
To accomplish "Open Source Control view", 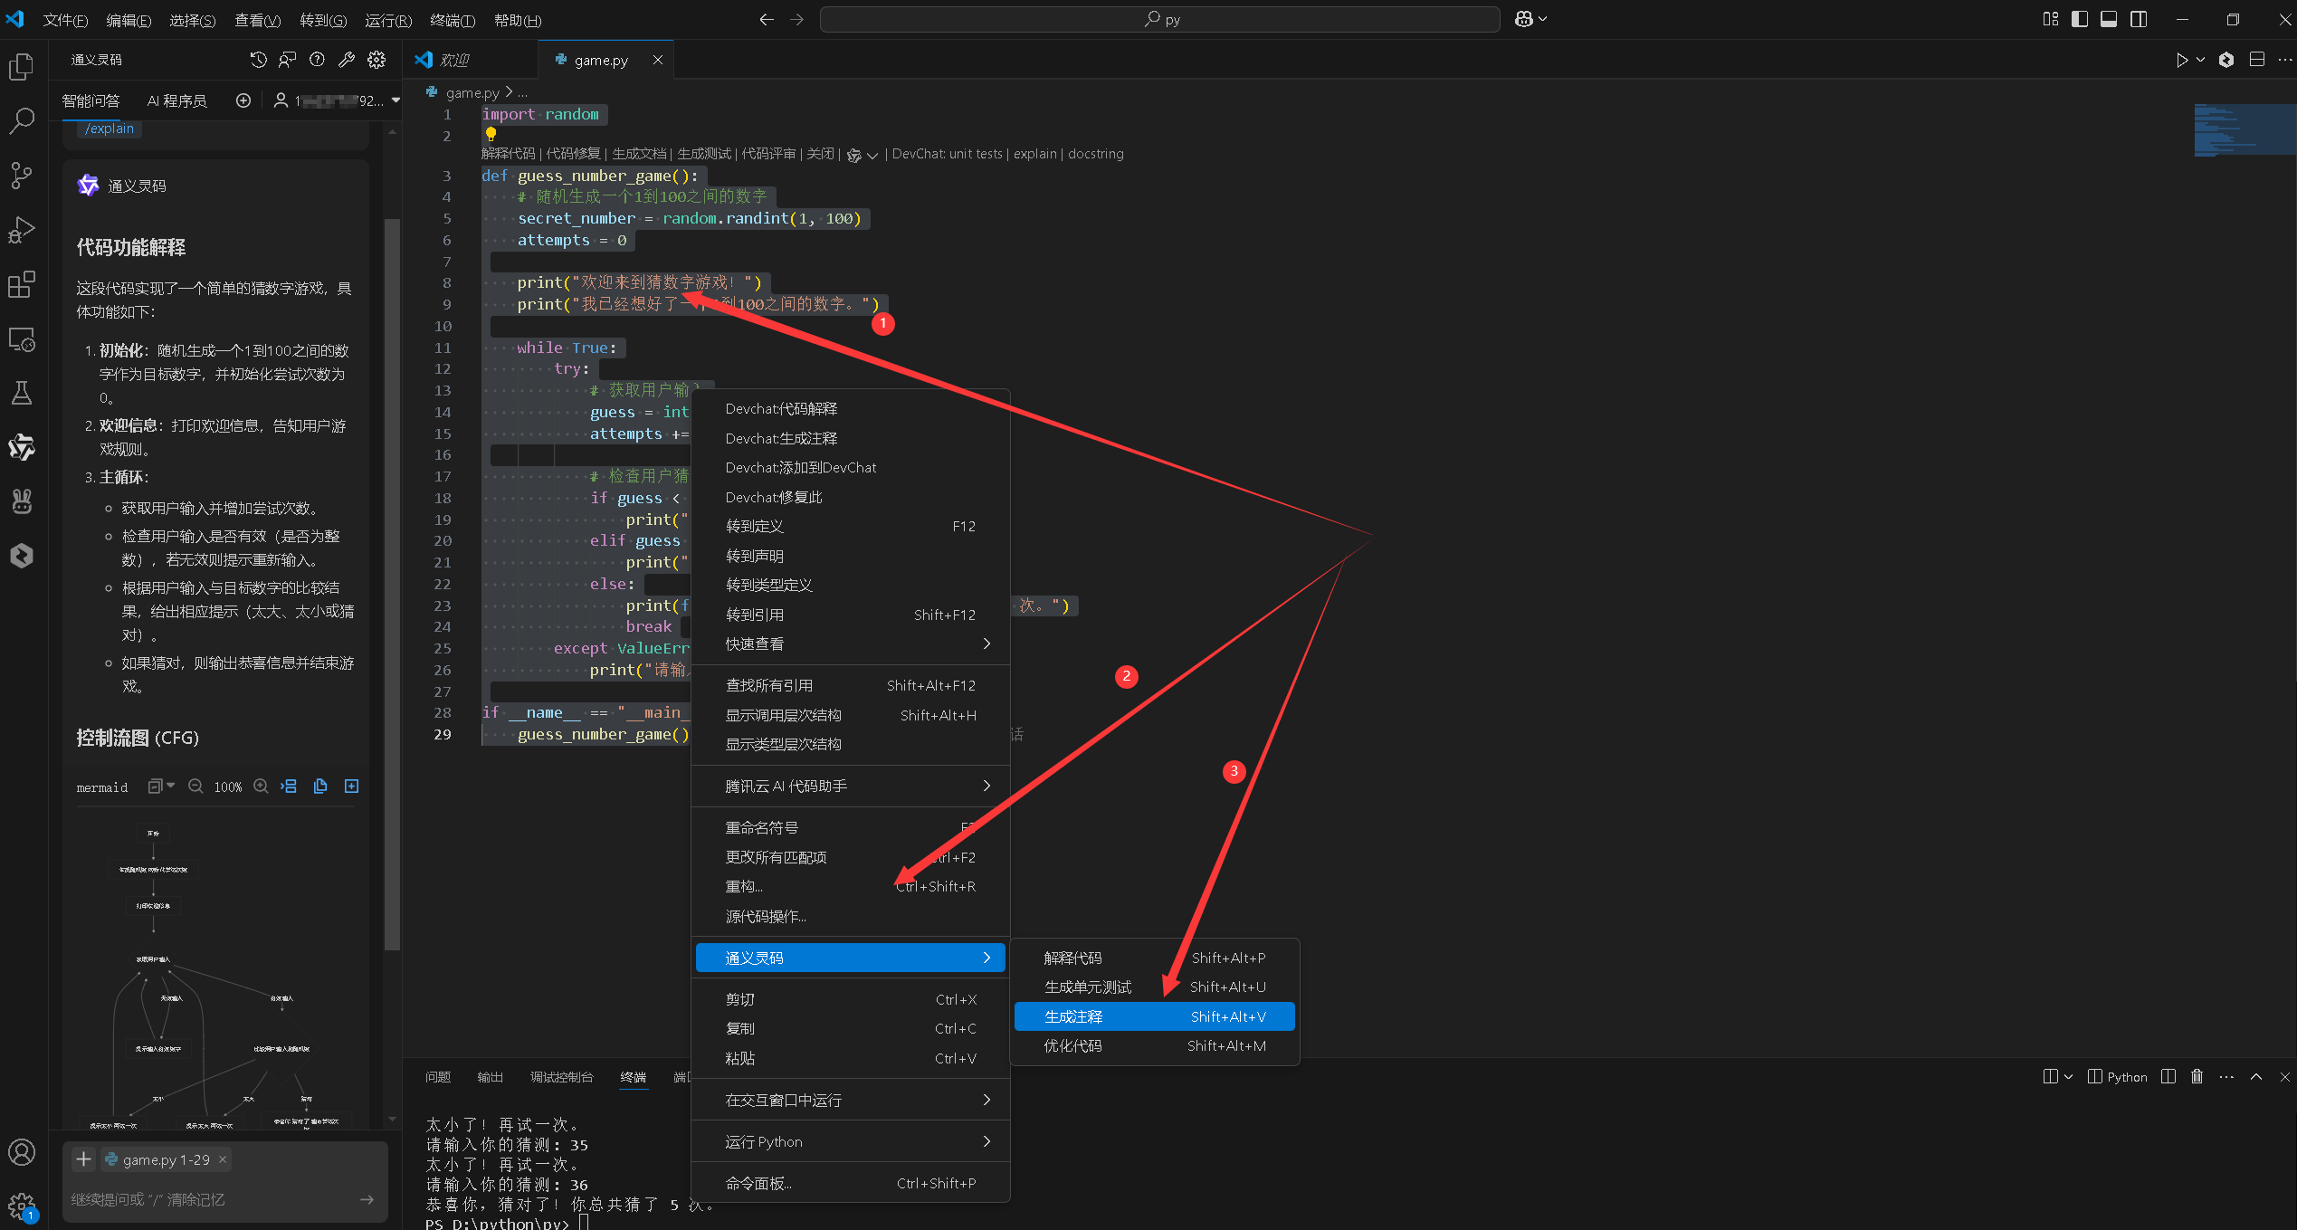I will tap(22, 176).
